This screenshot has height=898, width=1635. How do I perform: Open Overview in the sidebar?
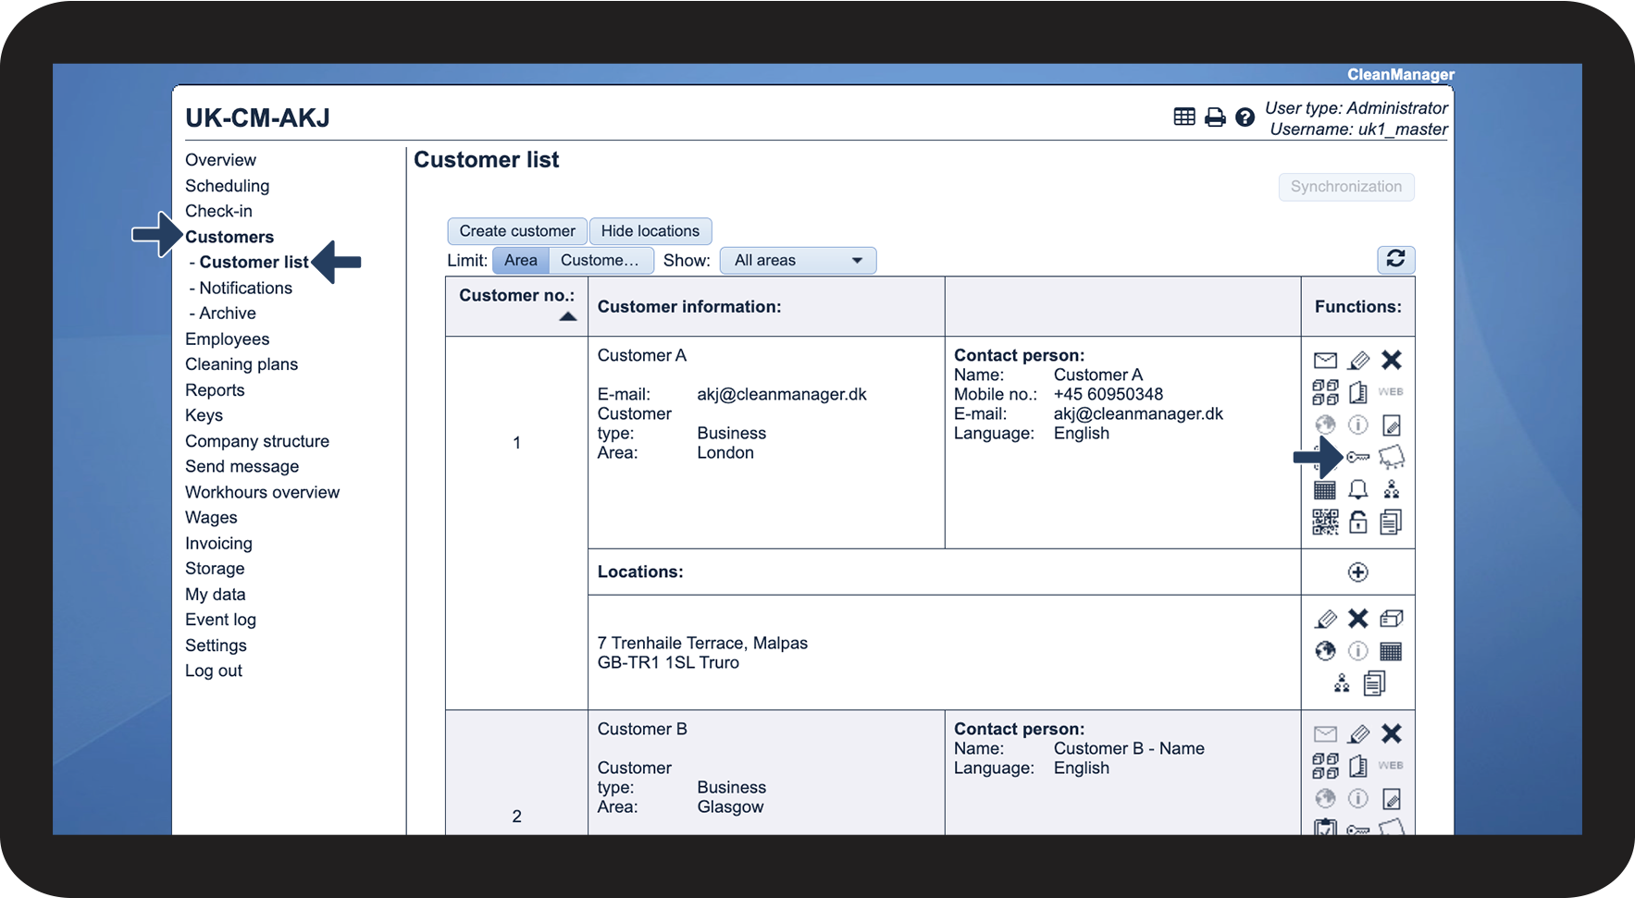point(220,160)
